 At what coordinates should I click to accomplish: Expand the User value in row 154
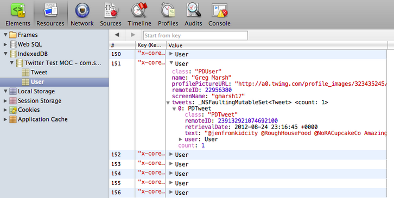pyautogui.click(x=171, y=174)
